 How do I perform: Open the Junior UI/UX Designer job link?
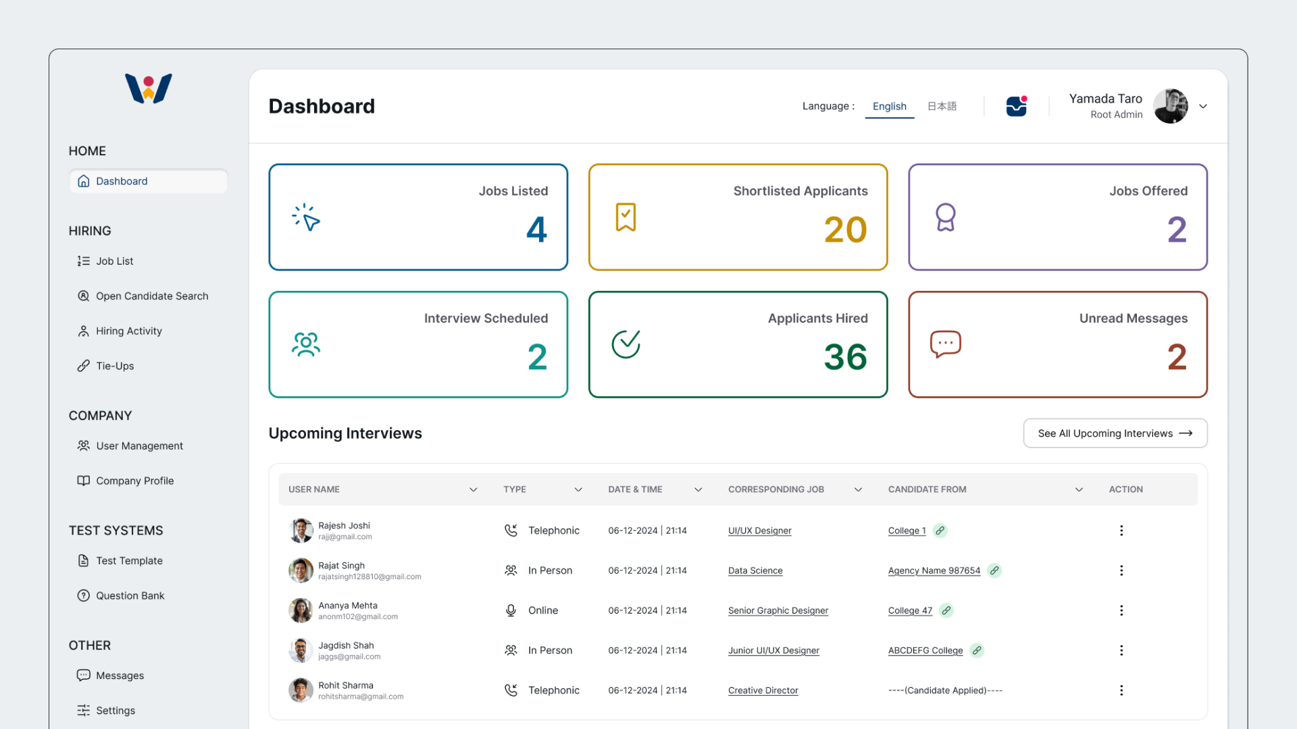point(773,650)
